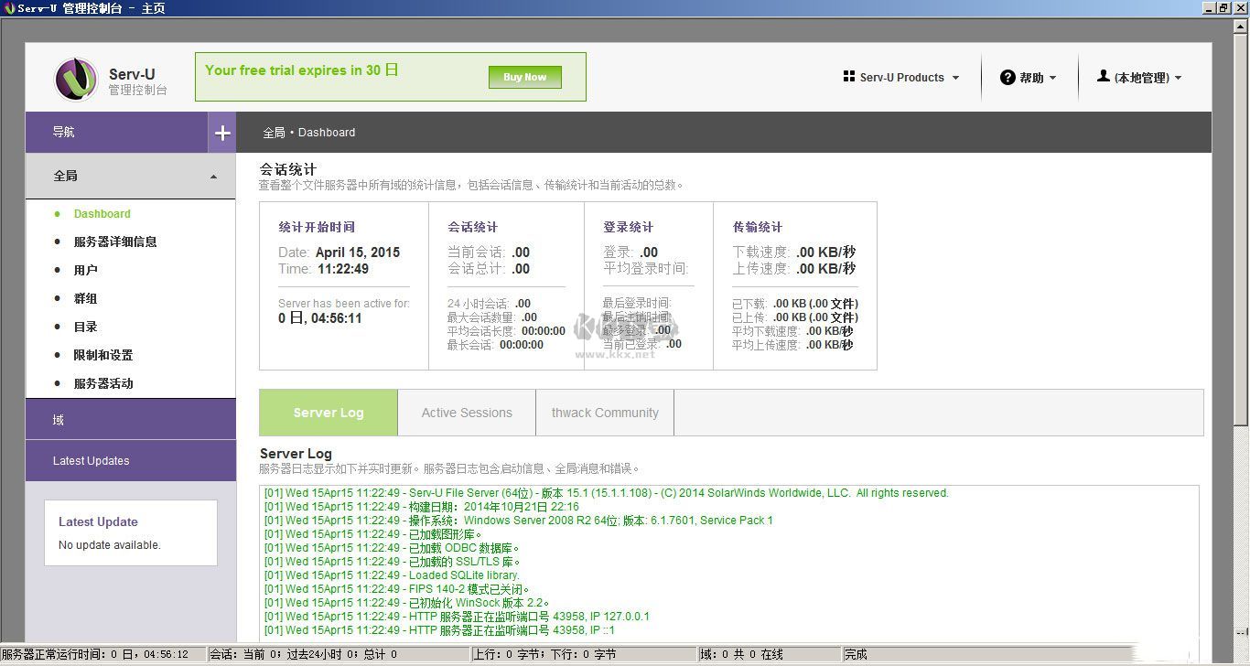
Task: Switch to the Active Sessions tab
Action: coord(466,412)
